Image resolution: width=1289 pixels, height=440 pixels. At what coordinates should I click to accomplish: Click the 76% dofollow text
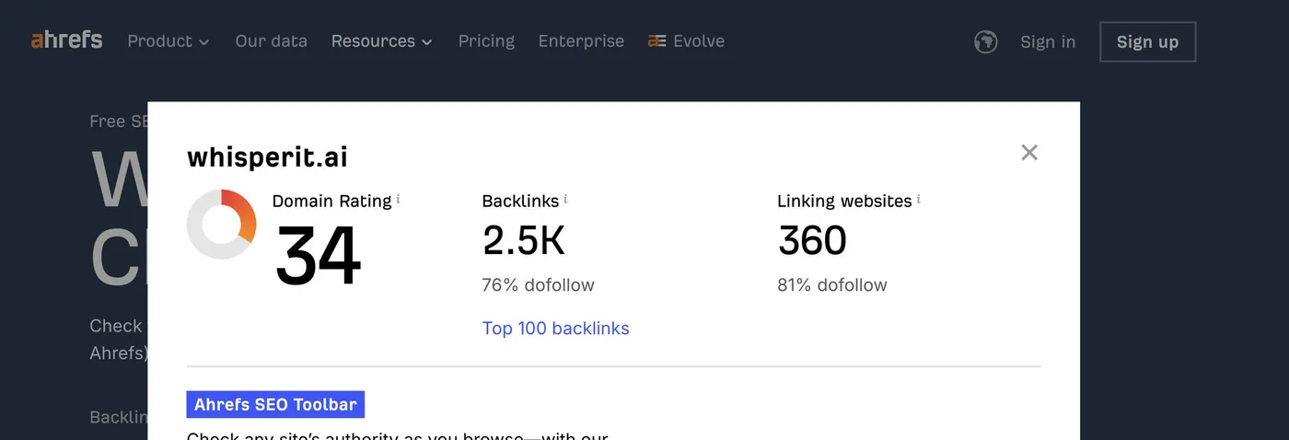[539, 285]
